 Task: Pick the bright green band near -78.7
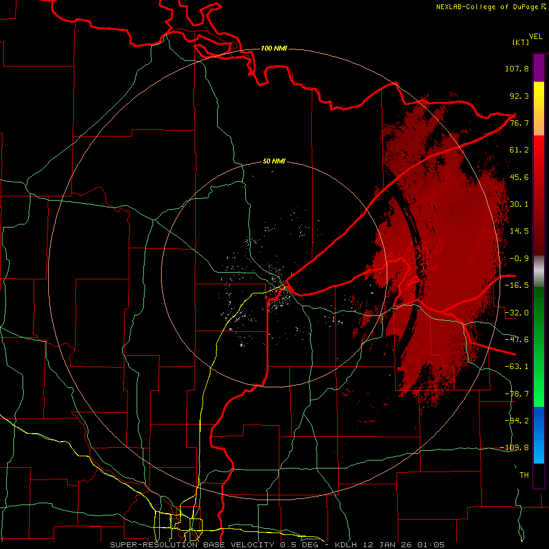pyautogui.click(x=539, y=394)
